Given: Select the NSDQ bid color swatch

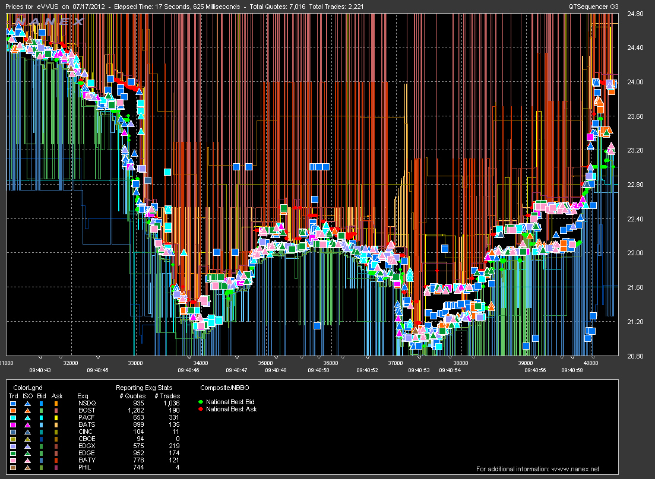Looking at the screenshot, I should (x=42, y=404).
